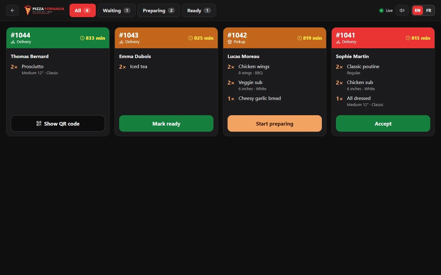The width and height of the screenshot is (441, 275).
Task: Start preparing order #1042
Action: tap(275, 123)
